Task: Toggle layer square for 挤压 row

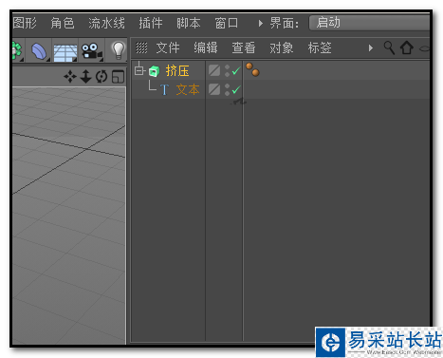Action: click(214, 70)
